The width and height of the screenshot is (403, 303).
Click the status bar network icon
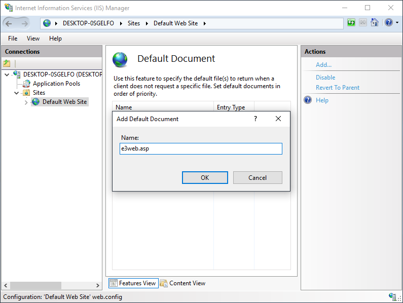point(392,297)
